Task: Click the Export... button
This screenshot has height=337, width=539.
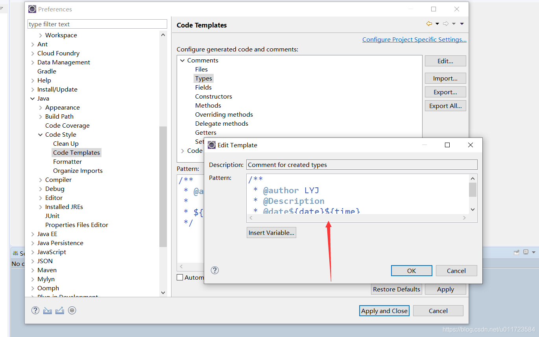Action: (445, 92)
